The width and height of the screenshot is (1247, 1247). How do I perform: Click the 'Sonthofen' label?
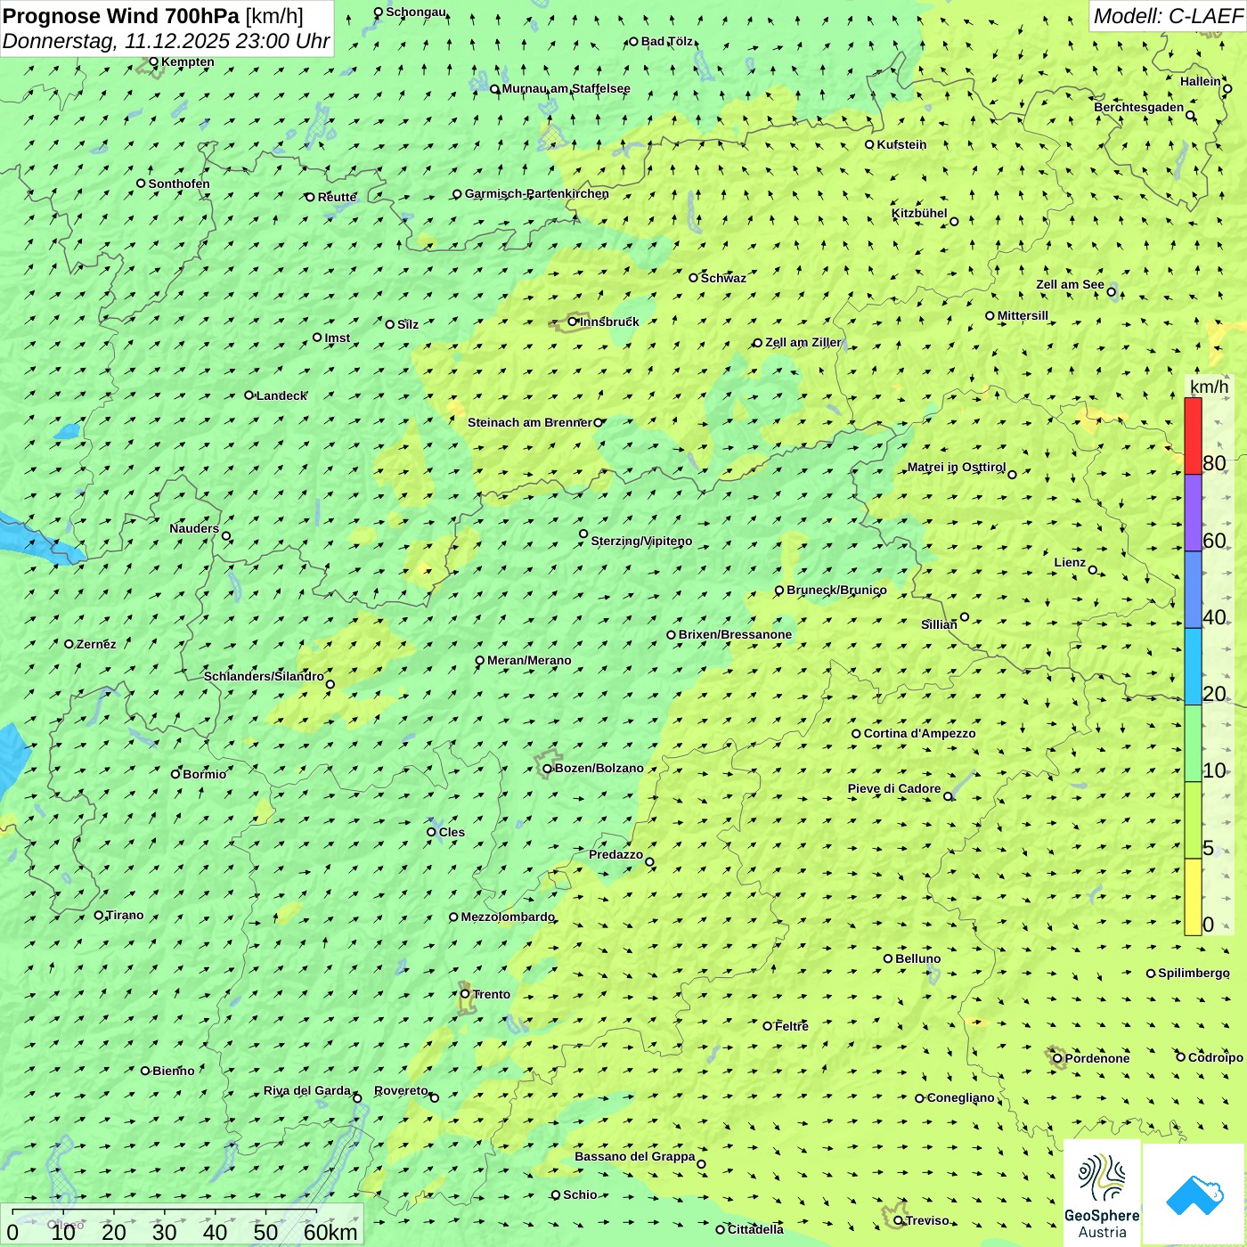tap(179, 183)
